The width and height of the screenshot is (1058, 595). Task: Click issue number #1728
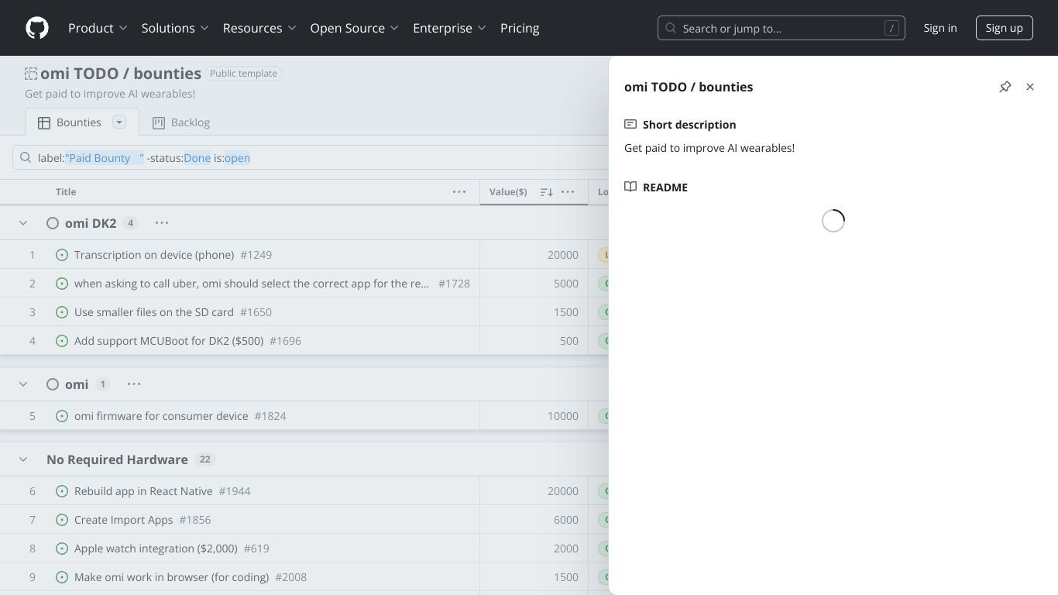(x=454, y=284)
